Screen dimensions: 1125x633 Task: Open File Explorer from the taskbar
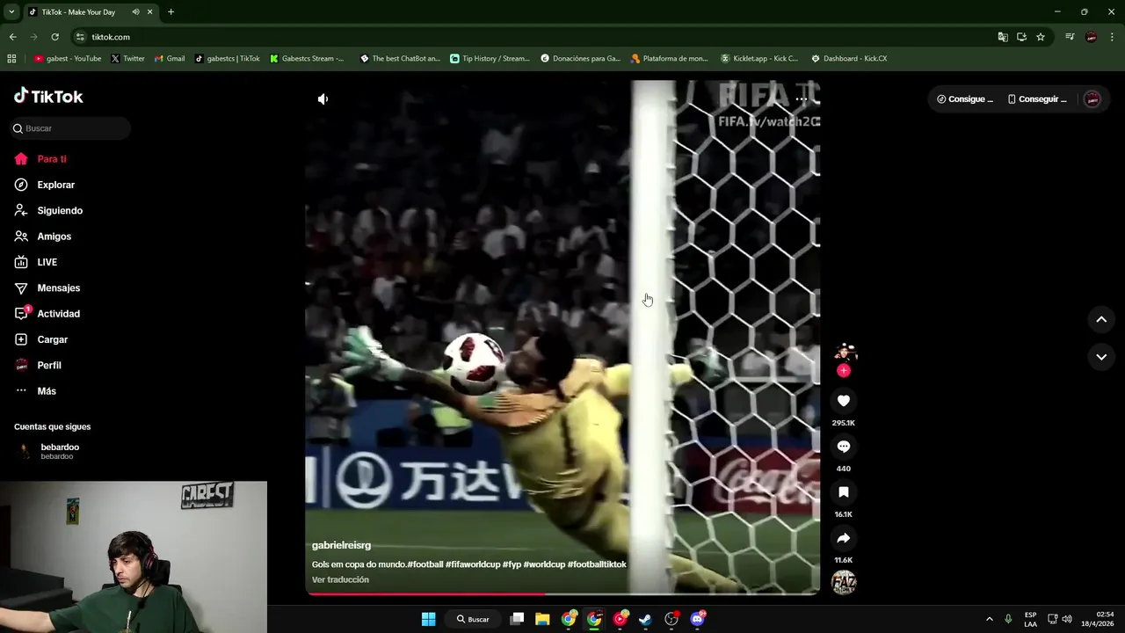tap(542, 619)
